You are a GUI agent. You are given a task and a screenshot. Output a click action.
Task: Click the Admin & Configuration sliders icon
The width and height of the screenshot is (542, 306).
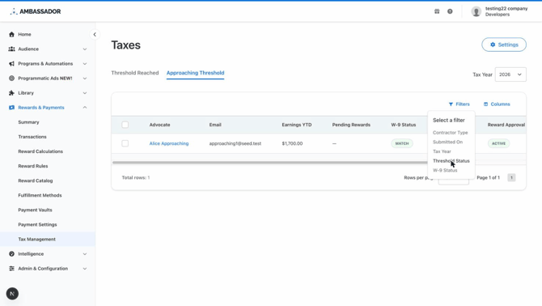coord(12,268)
